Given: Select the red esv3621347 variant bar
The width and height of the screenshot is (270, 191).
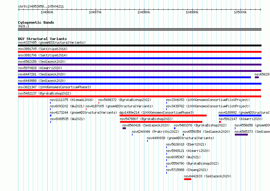Looking at the screenshot, I should pyautogui.click(x=140, y=90).
